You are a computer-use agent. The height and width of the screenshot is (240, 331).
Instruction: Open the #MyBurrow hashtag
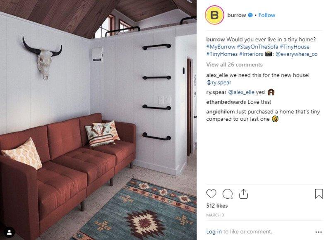[221, 47]
